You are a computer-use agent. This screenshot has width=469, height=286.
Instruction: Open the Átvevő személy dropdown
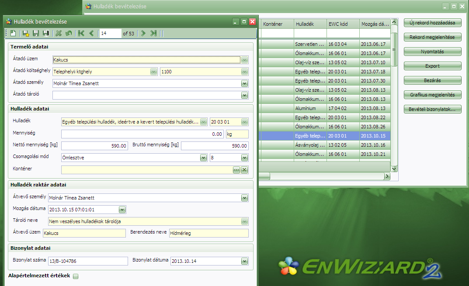point(244,198)
